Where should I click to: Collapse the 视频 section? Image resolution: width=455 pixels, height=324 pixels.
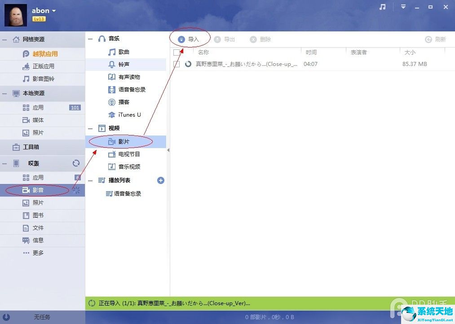point(90,128)
